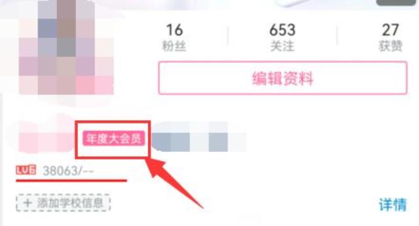The image size is (419, 226).
Task: View the 获赞 likes received stat
Action: pyautogui.click(x=390, y=37)
